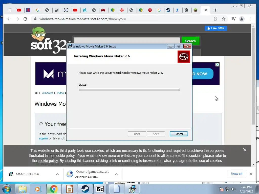Switch to the blank page first tab

pyautogui.click(x=10, y=10)
